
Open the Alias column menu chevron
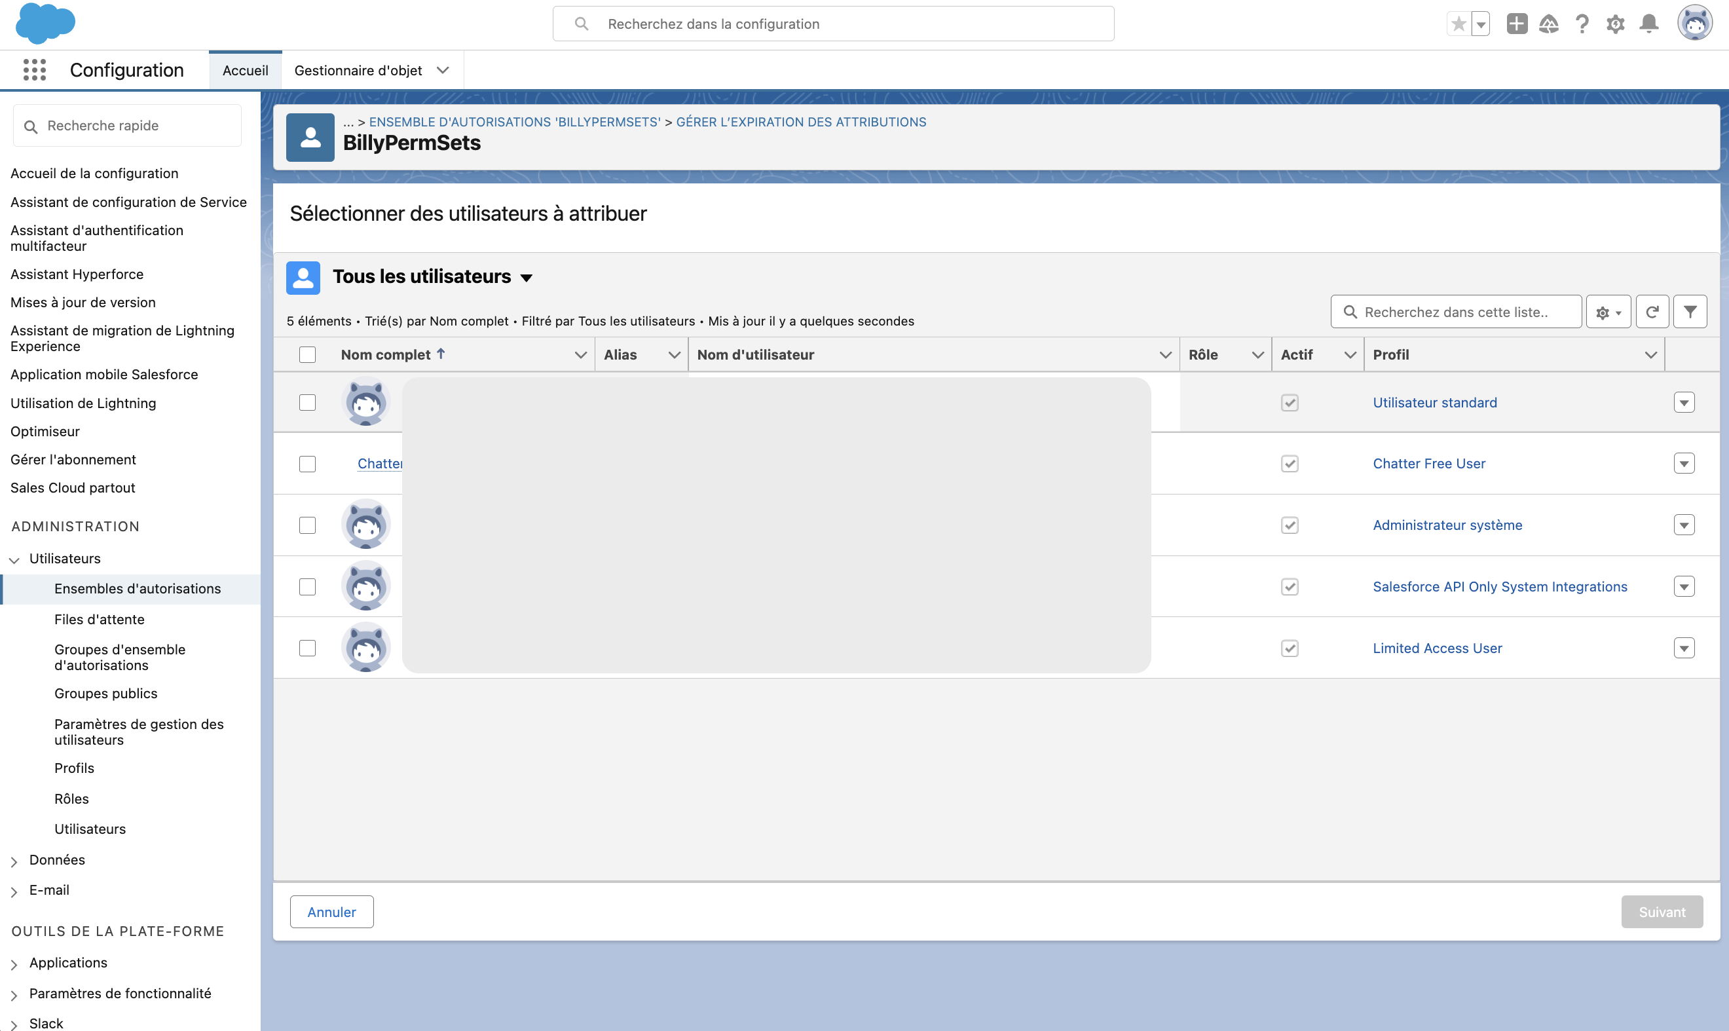coord(673,354)
